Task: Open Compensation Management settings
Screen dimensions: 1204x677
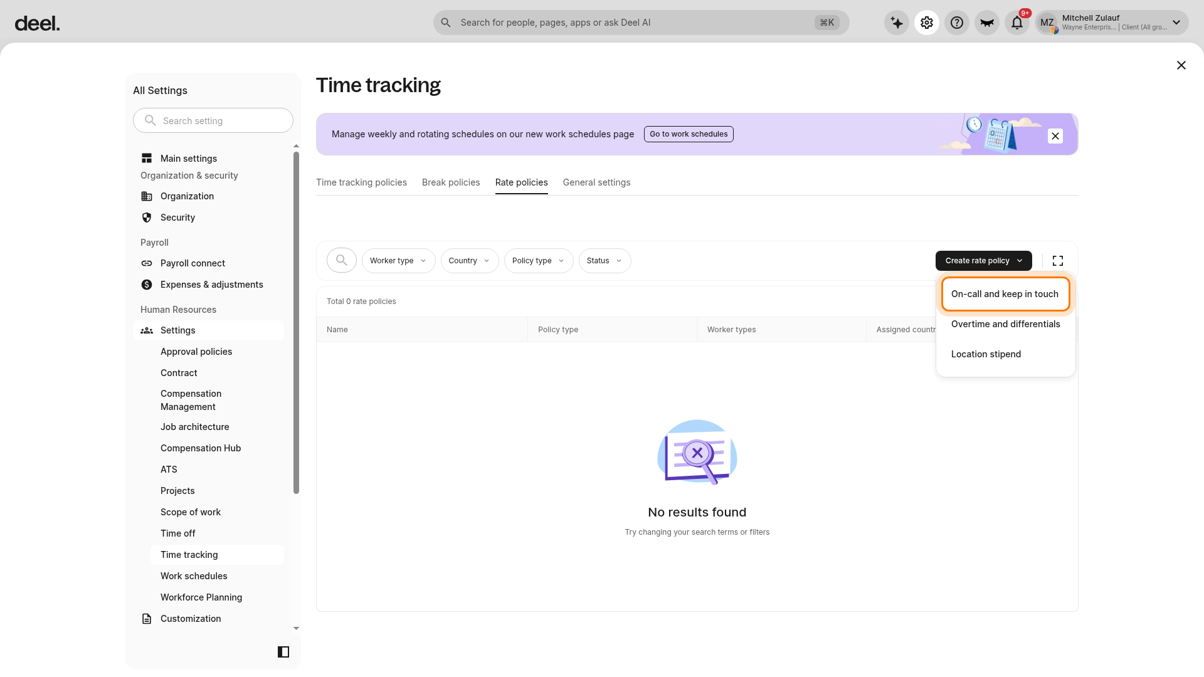Action: (x=217, y=400)
